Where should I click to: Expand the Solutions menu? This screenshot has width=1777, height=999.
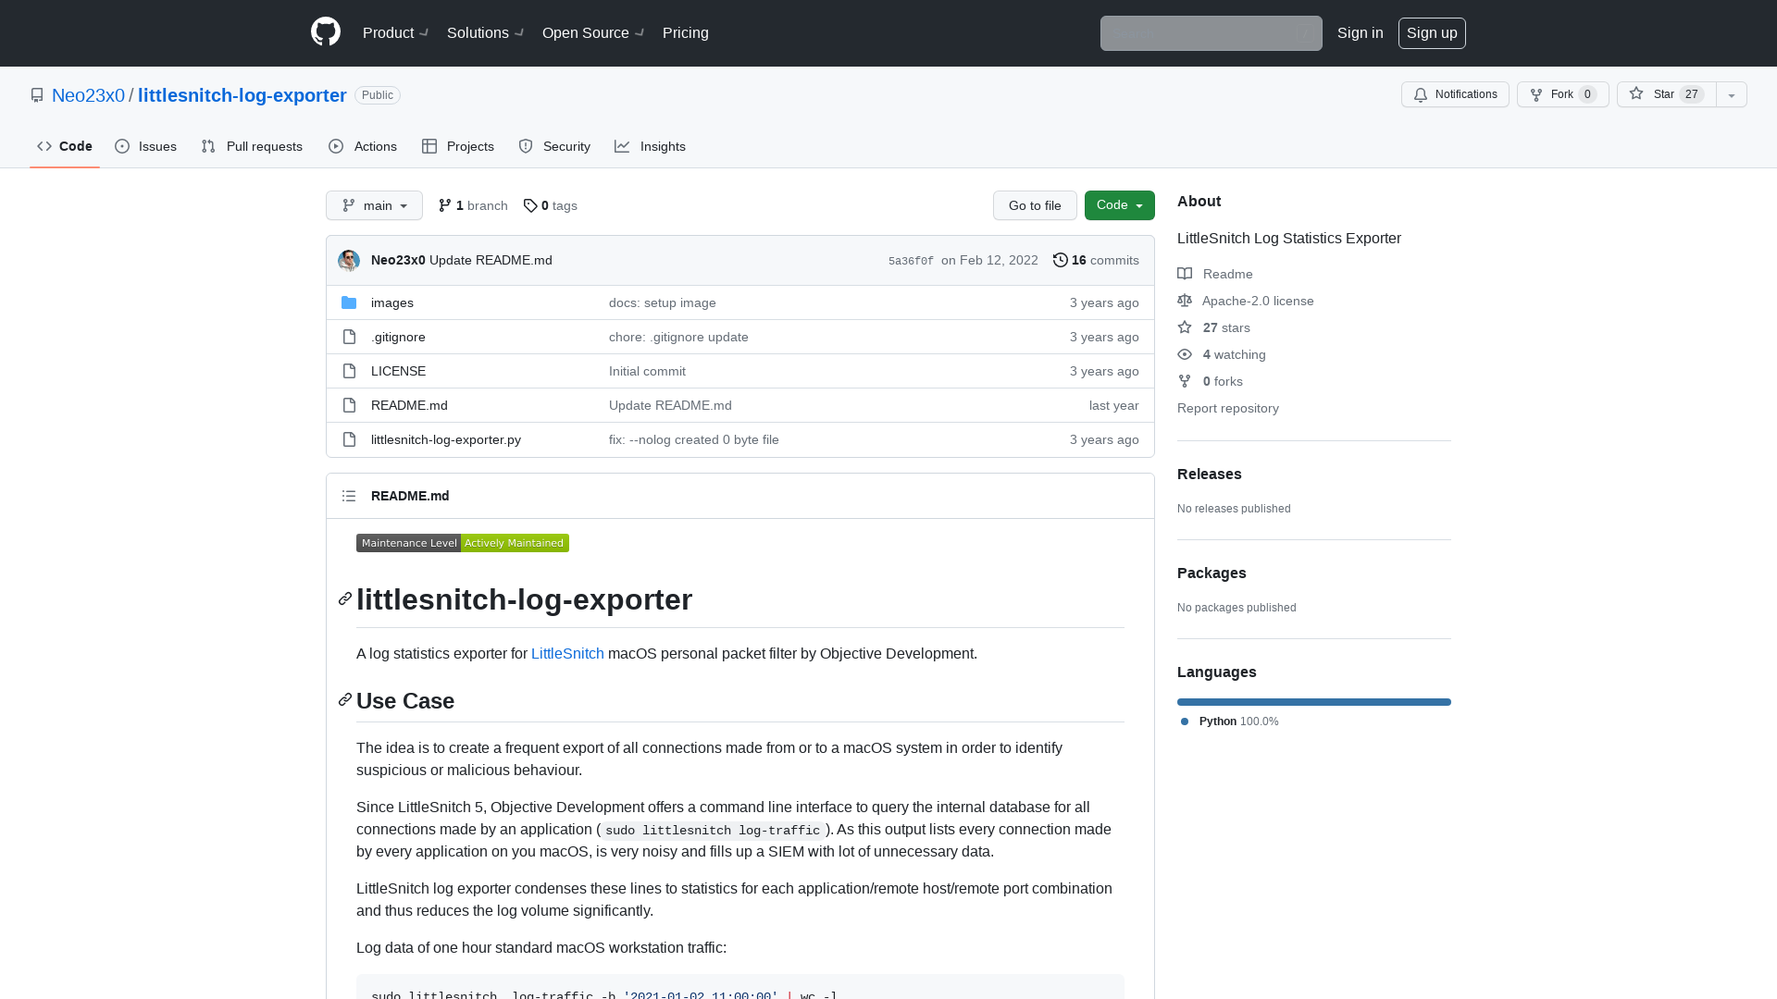point(485,32)
